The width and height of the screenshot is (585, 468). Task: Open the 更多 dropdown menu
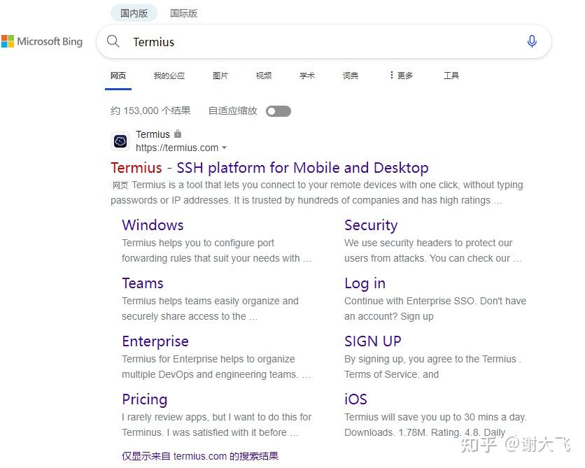tap(400, 76)
